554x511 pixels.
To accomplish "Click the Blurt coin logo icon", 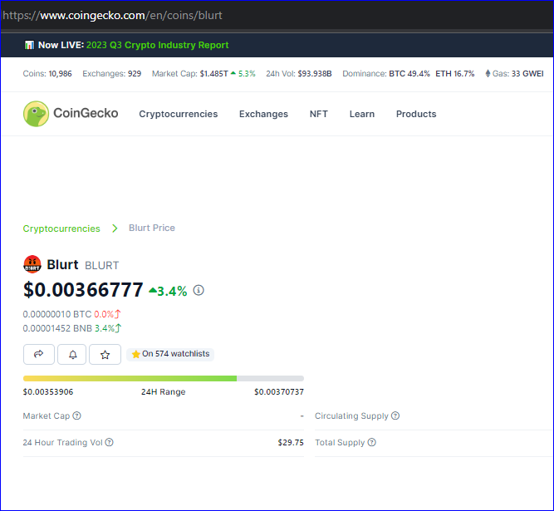I will click(x=32, y=264).
